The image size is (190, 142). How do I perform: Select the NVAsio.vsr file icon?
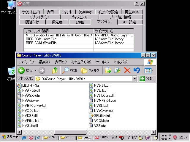[19, 101]
